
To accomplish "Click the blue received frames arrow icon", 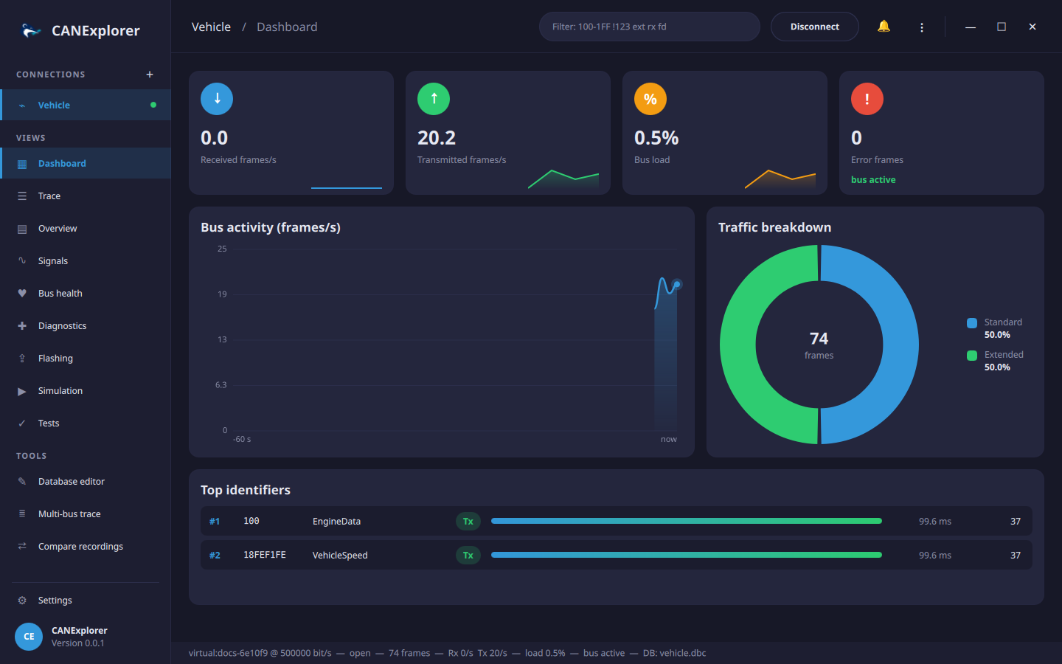I will [217, 99].
